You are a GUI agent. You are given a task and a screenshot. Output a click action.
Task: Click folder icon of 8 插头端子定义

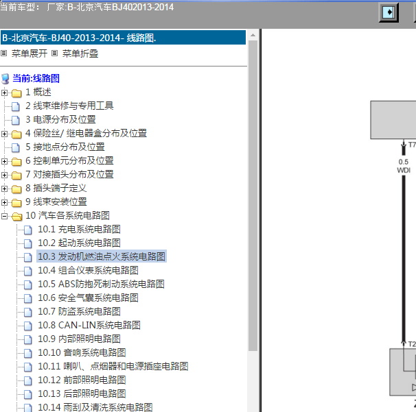point(16,189)
